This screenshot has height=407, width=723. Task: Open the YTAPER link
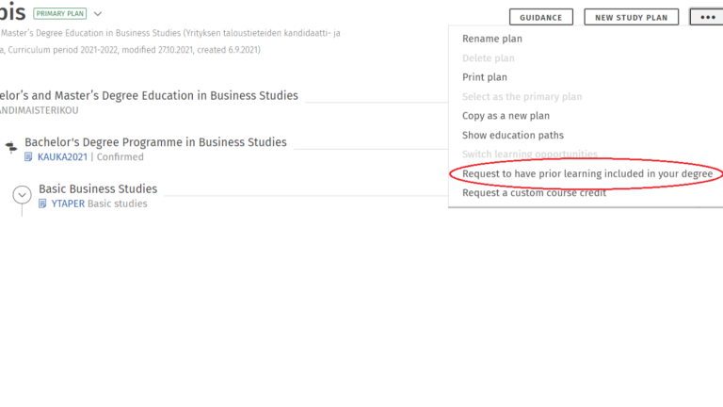pos(68,203)
